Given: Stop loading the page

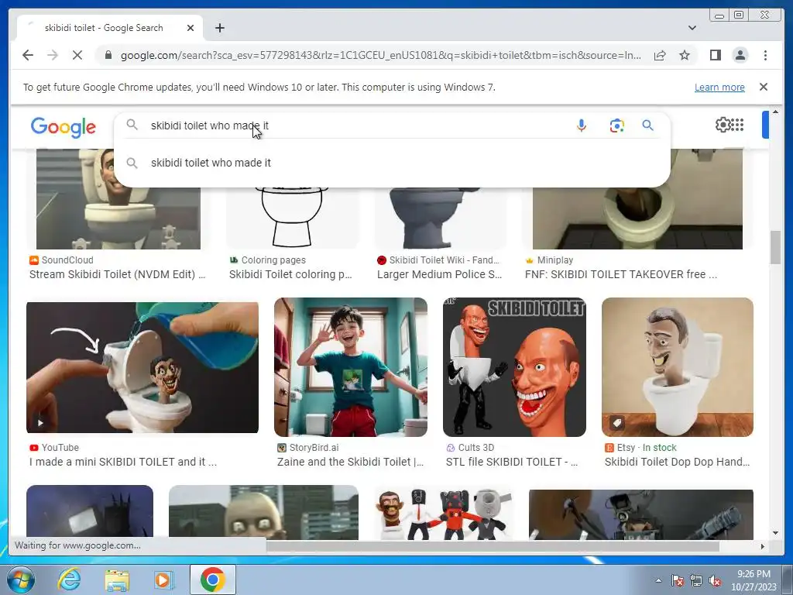Looking at the screenshot, I should (77, 55).
